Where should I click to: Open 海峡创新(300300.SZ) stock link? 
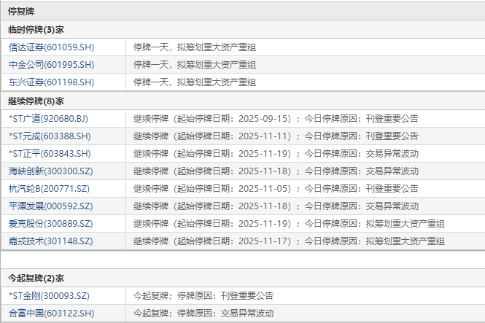pyautogui.click(x=51, y=171)
